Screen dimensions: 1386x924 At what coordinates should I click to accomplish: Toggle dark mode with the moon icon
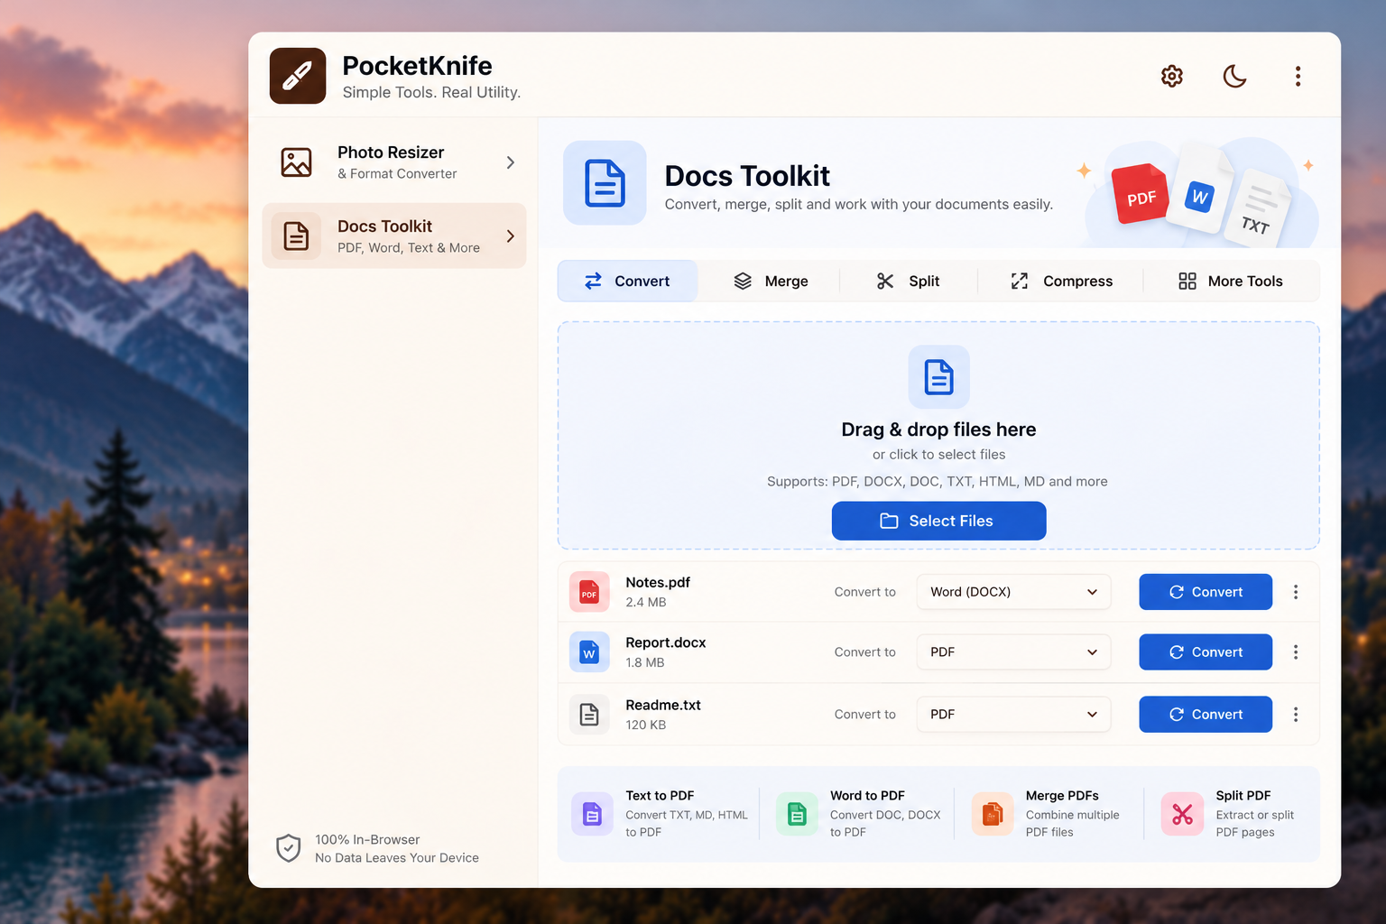1234,76
